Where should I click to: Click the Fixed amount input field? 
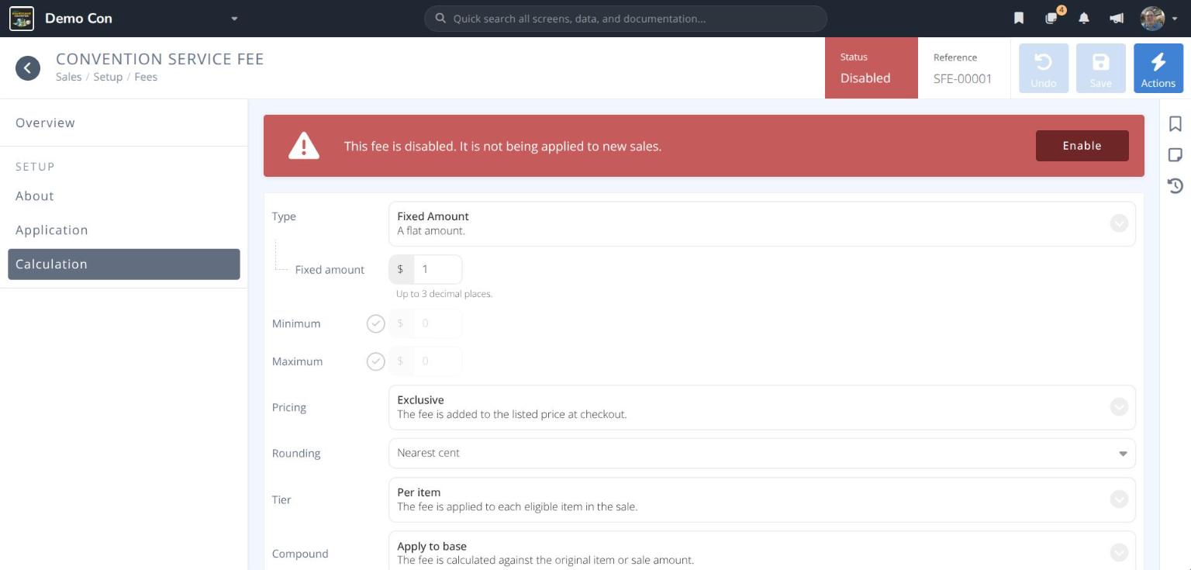438,269
